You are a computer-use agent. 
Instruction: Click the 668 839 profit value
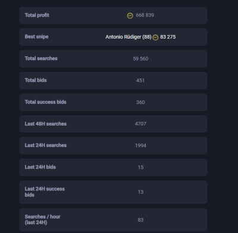click(x=145, y=15)
